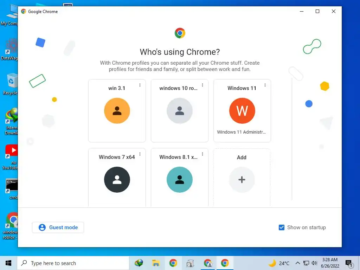This screenshot has width=360, height=270.
Task: Click the windows 10 ro... profile name
Action: 178,88
